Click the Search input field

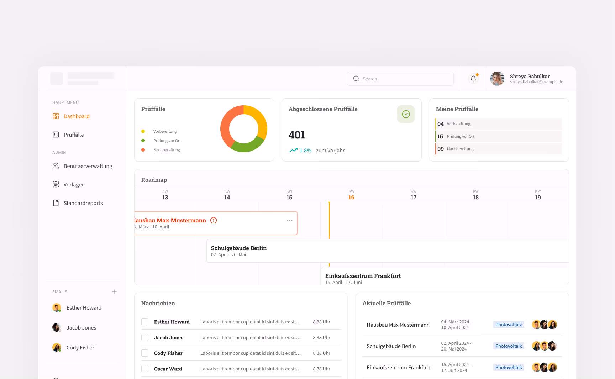pos(400,79)
